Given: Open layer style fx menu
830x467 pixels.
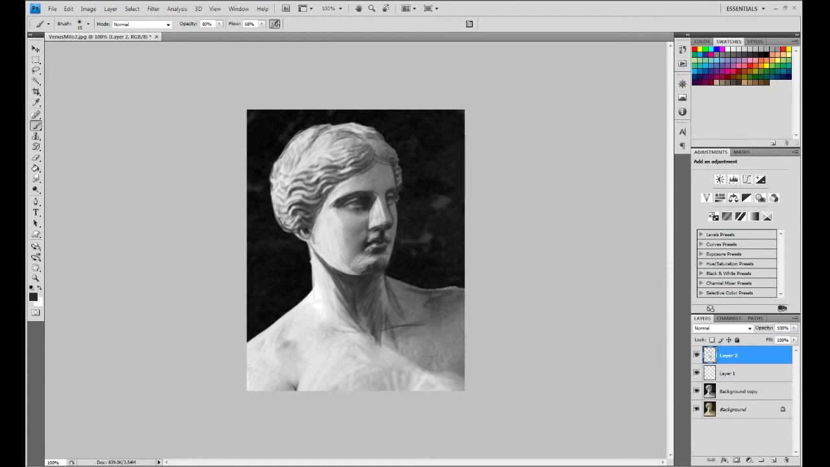Looking at the screenshot, I should pos(724,460).
